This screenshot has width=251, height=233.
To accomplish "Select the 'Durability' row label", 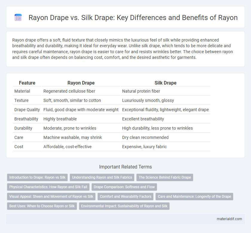I will (23, 128).
